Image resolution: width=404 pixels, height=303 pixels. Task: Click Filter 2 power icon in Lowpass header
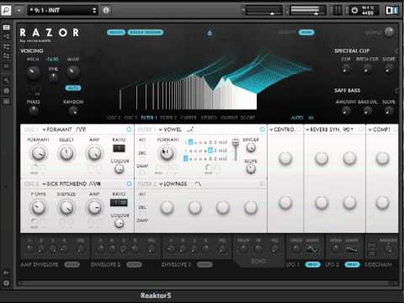tap(263, 183)
